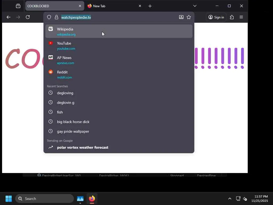Screen dimensions: 273x205
Task: Open the Firefox View icon at tab bar left
Action: coord(18,6)
